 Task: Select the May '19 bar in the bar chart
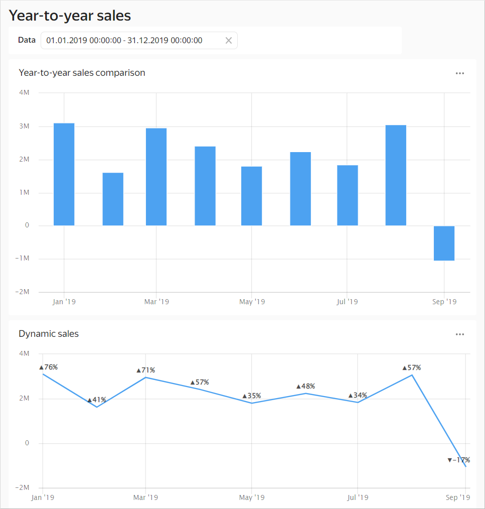[x=251, y=196]
